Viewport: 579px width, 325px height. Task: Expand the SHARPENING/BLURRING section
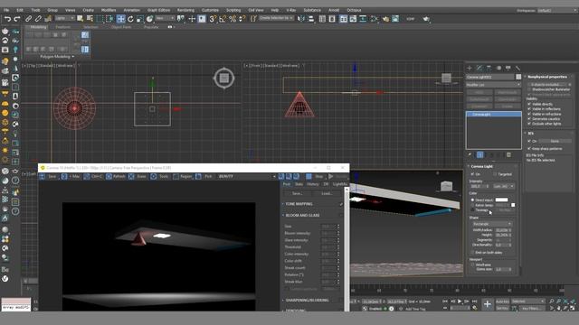(x=307, y=301)
